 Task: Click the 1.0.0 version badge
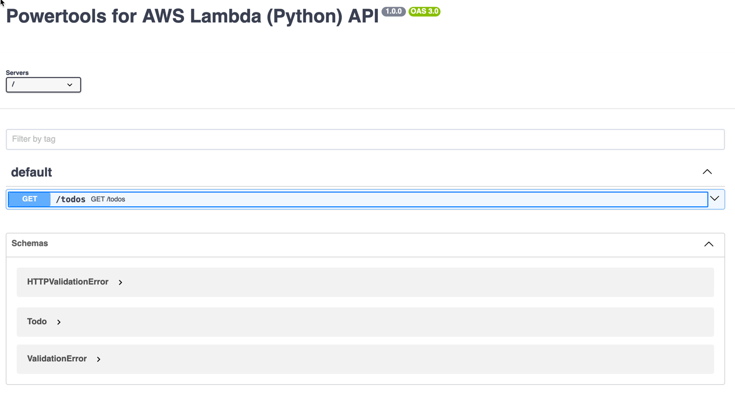click(x=393, y=11)
